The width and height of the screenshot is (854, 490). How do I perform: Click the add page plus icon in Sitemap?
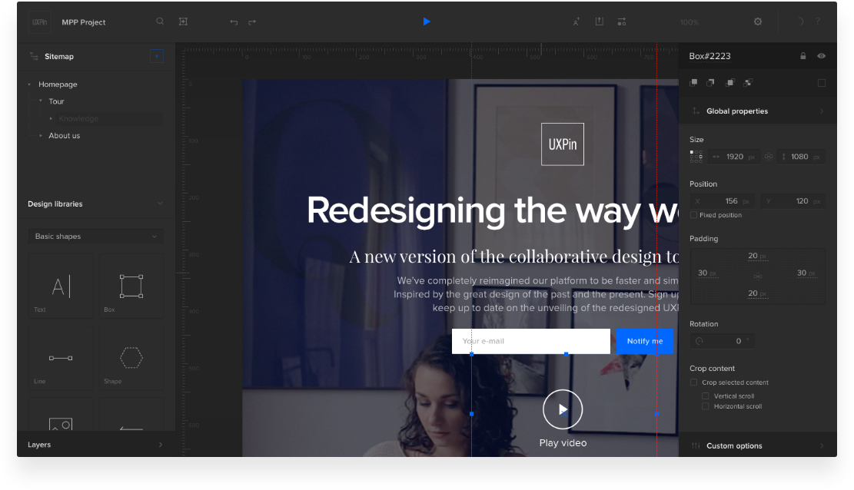[157, 56]
